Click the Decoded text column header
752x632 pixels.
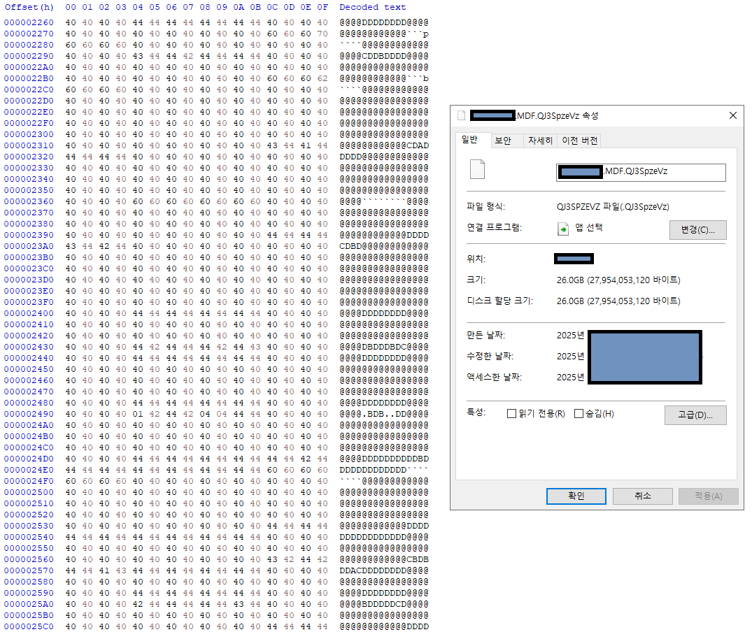373,7
